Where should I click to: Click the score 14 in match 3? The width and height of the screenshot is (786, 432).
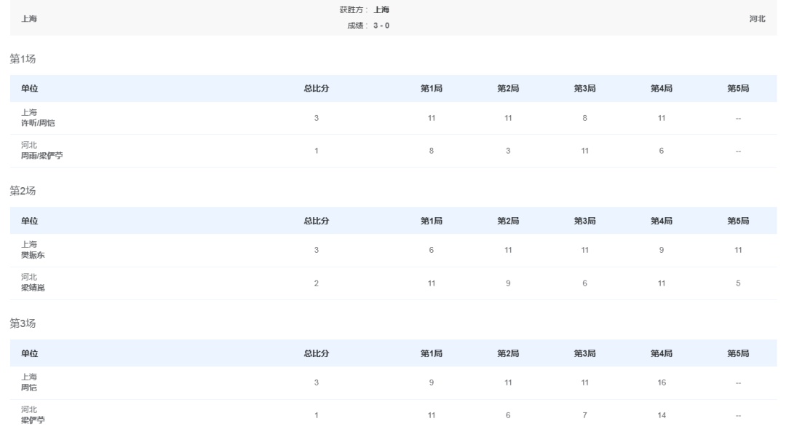point(662,415)
